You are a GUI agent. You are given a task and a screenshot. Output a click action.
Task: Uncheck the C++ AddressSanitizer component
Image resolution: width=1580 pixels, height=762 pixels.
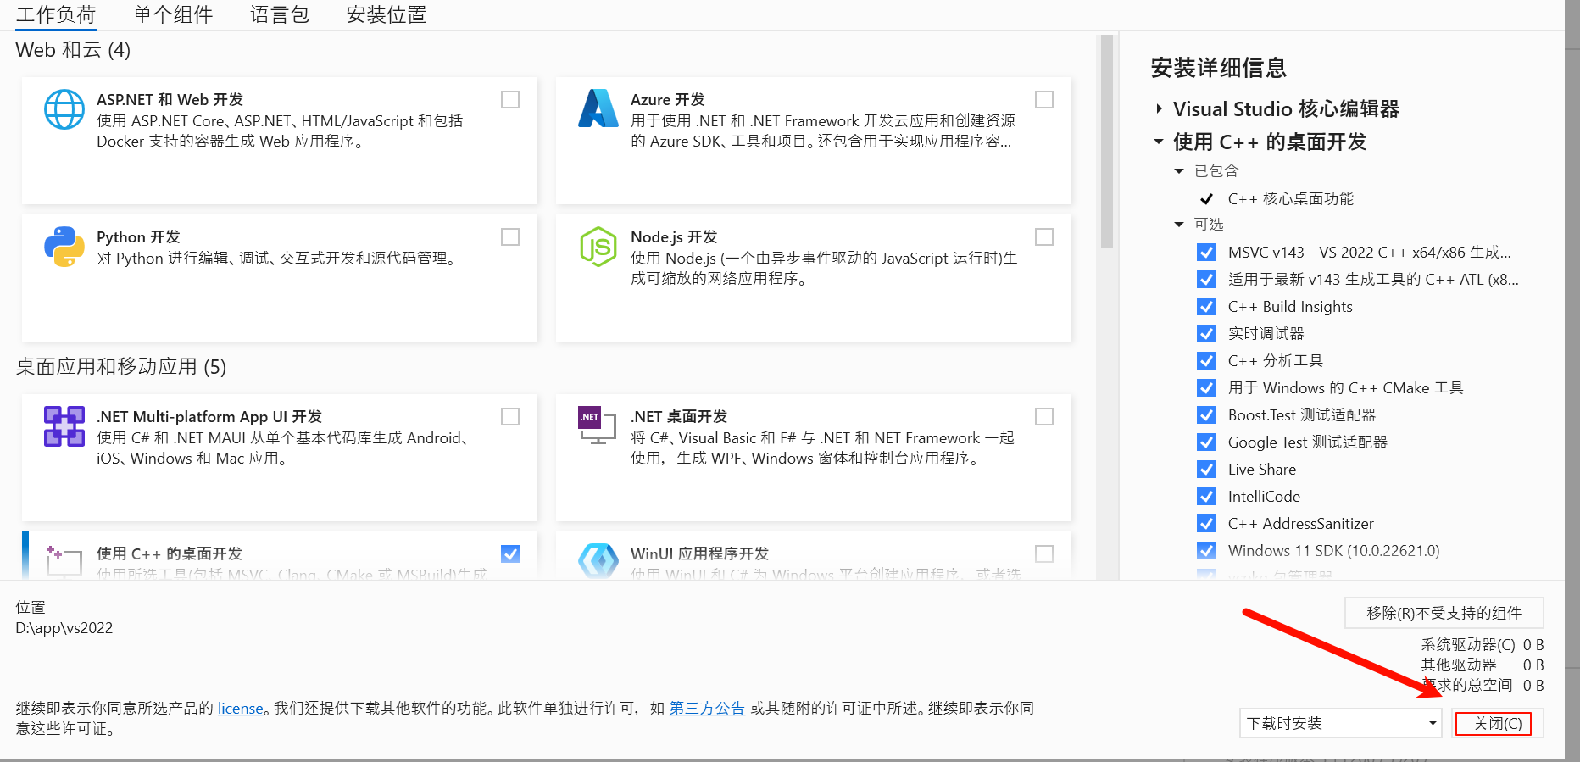(x=1206, y=524)
